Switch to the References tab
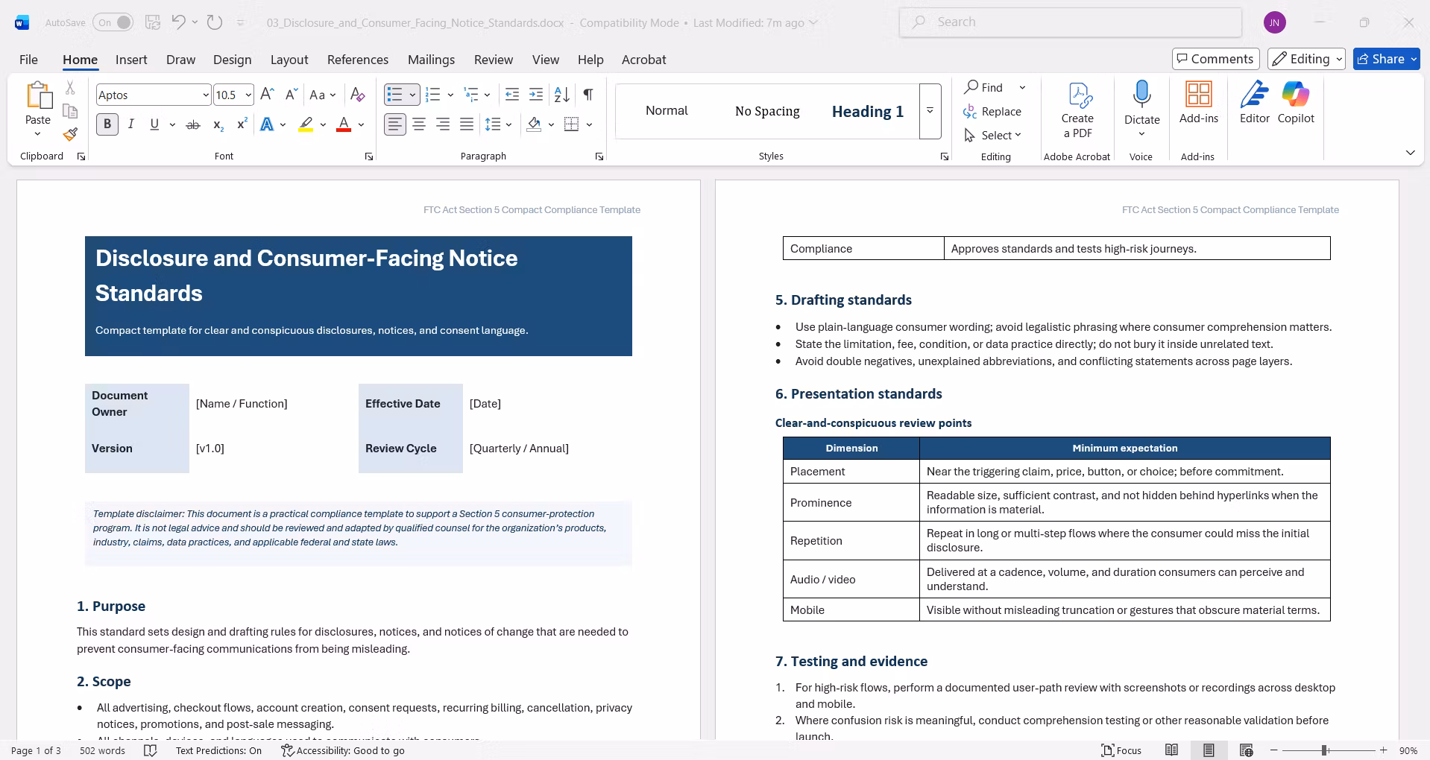This screenshot has width=1430, height=760. click(x=358, y=60)
